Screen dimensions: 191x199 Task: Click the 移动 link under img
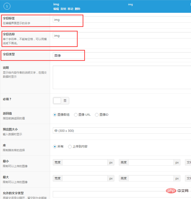[70, 9]
